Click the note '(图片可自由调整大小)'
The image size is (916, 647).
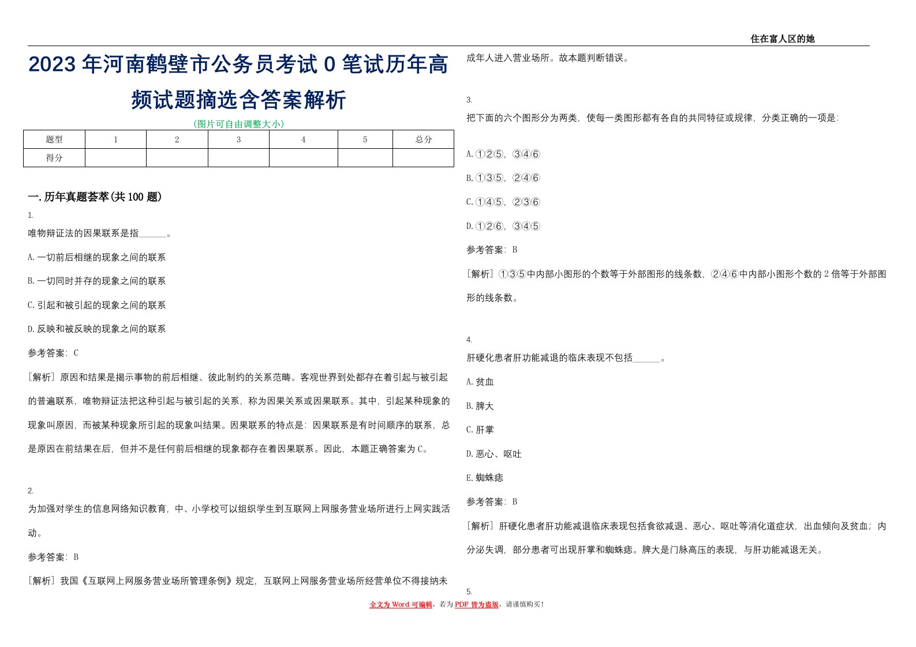tap(238, 123)
